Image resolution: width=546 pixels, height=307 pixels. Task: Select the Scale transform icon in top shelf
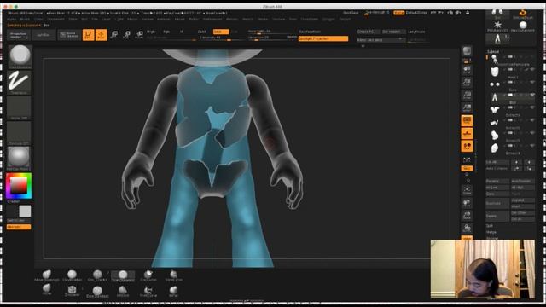pyautogui.click(x=127, y=35)
